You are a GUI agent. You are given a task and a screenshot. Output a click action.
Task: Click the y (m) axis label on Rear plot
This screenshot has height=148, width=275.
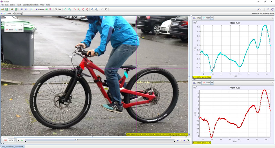tap(195, 49)
